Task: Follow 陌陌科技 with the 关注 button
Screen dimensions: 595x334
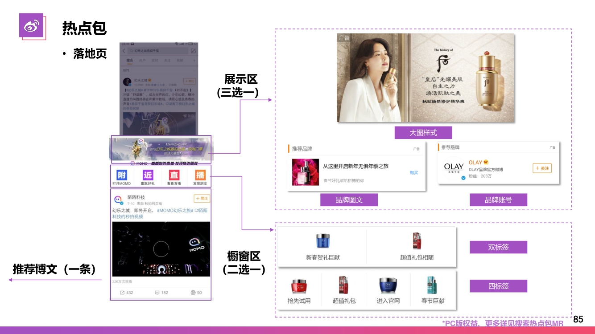Action: point(202,199)
